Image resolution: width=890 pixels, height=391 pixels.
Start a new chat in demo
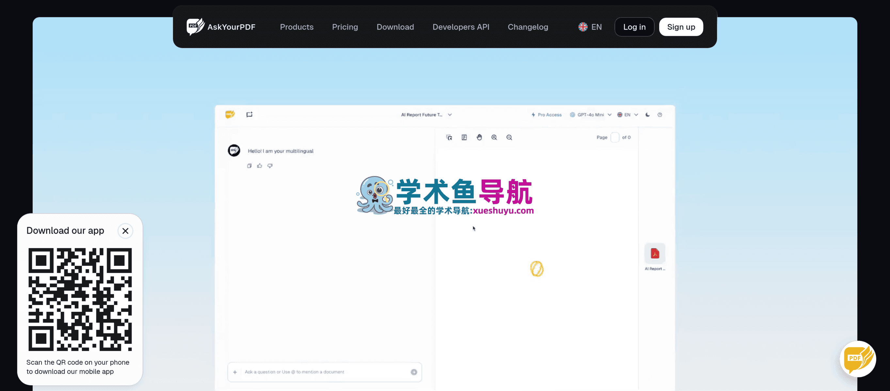[249, 114]
